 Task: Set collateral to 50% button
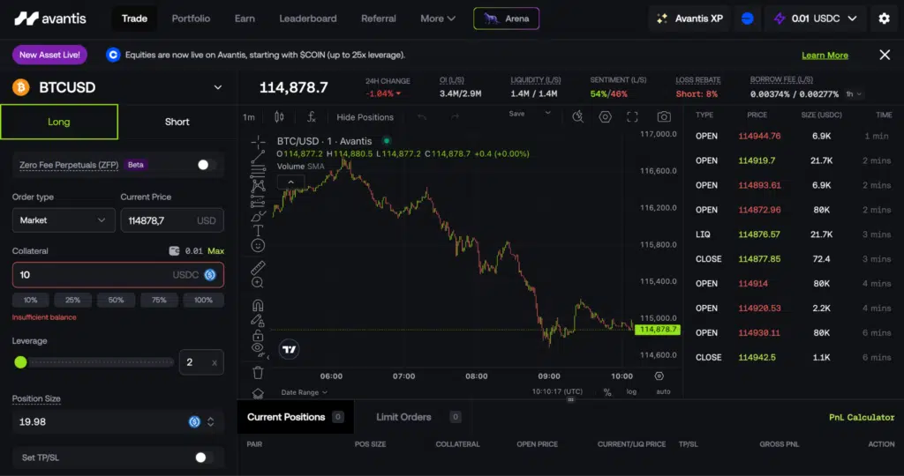pos(116,301)
